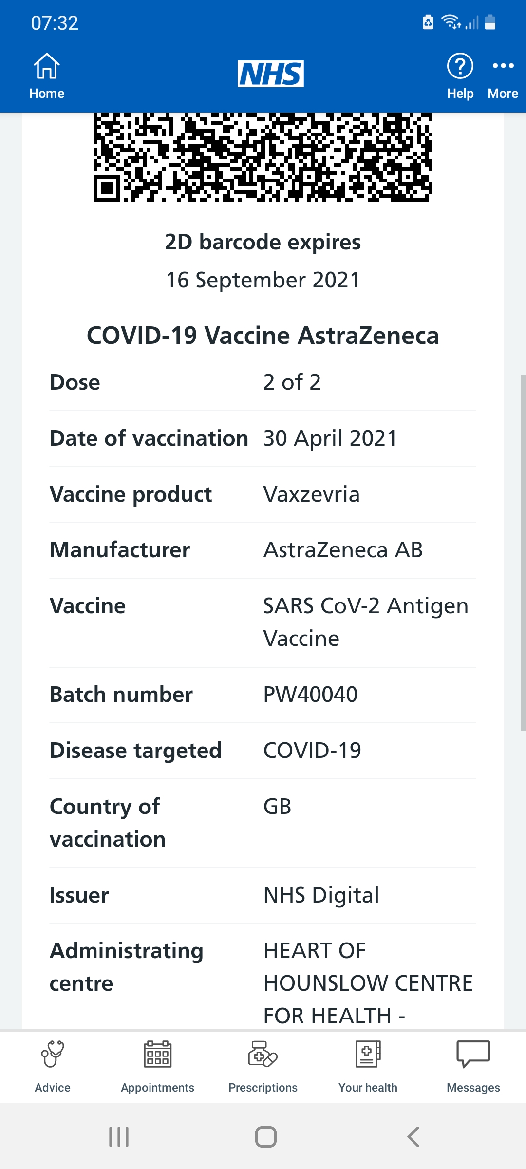Open Prescriptions pill bottle icon
526x1169 pixels.
263,1054
